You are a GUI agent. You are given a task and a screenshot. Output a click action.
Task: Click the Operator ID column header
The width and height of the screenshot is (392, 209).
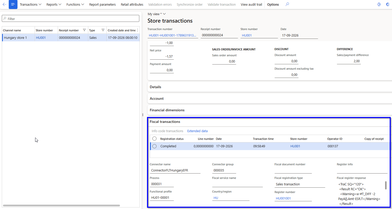click(335, 139)
